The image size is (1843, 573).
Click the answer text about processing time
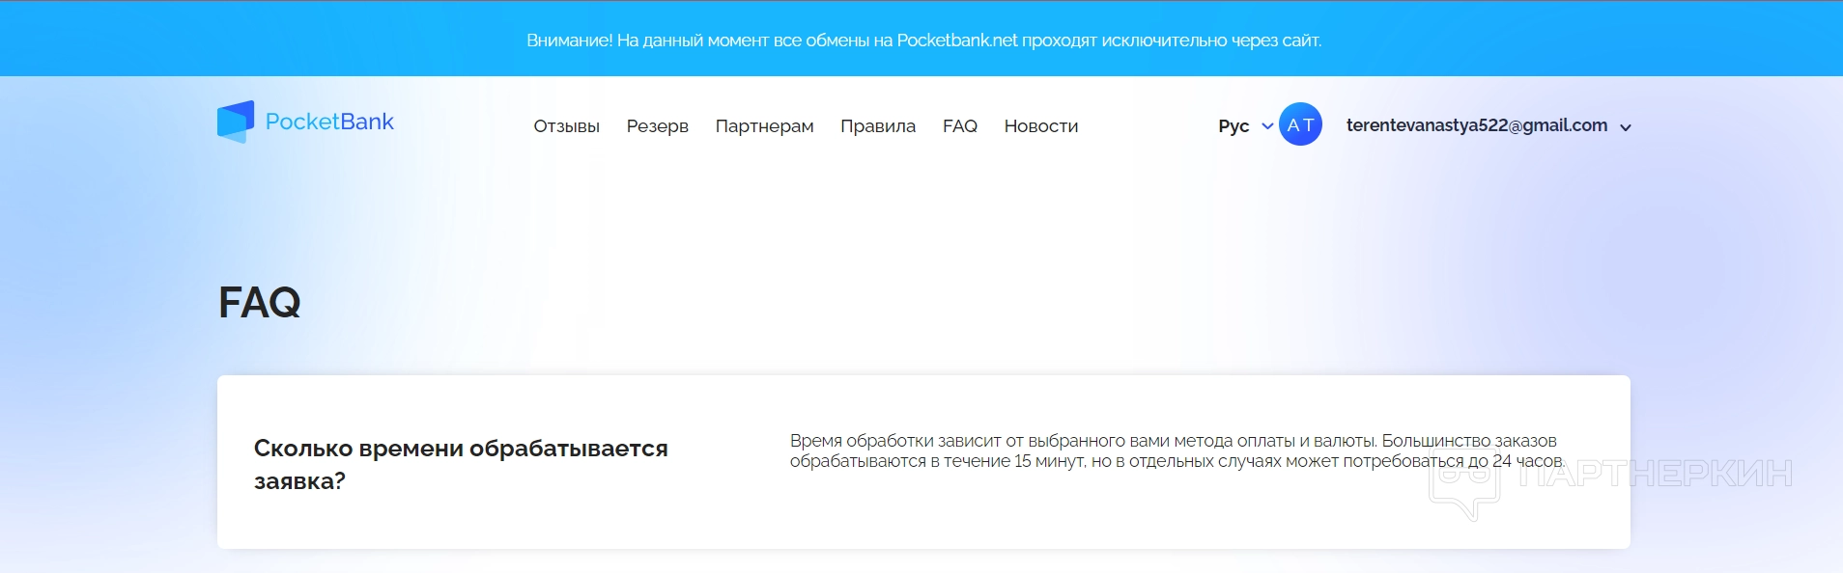[x=1176, y=450]
